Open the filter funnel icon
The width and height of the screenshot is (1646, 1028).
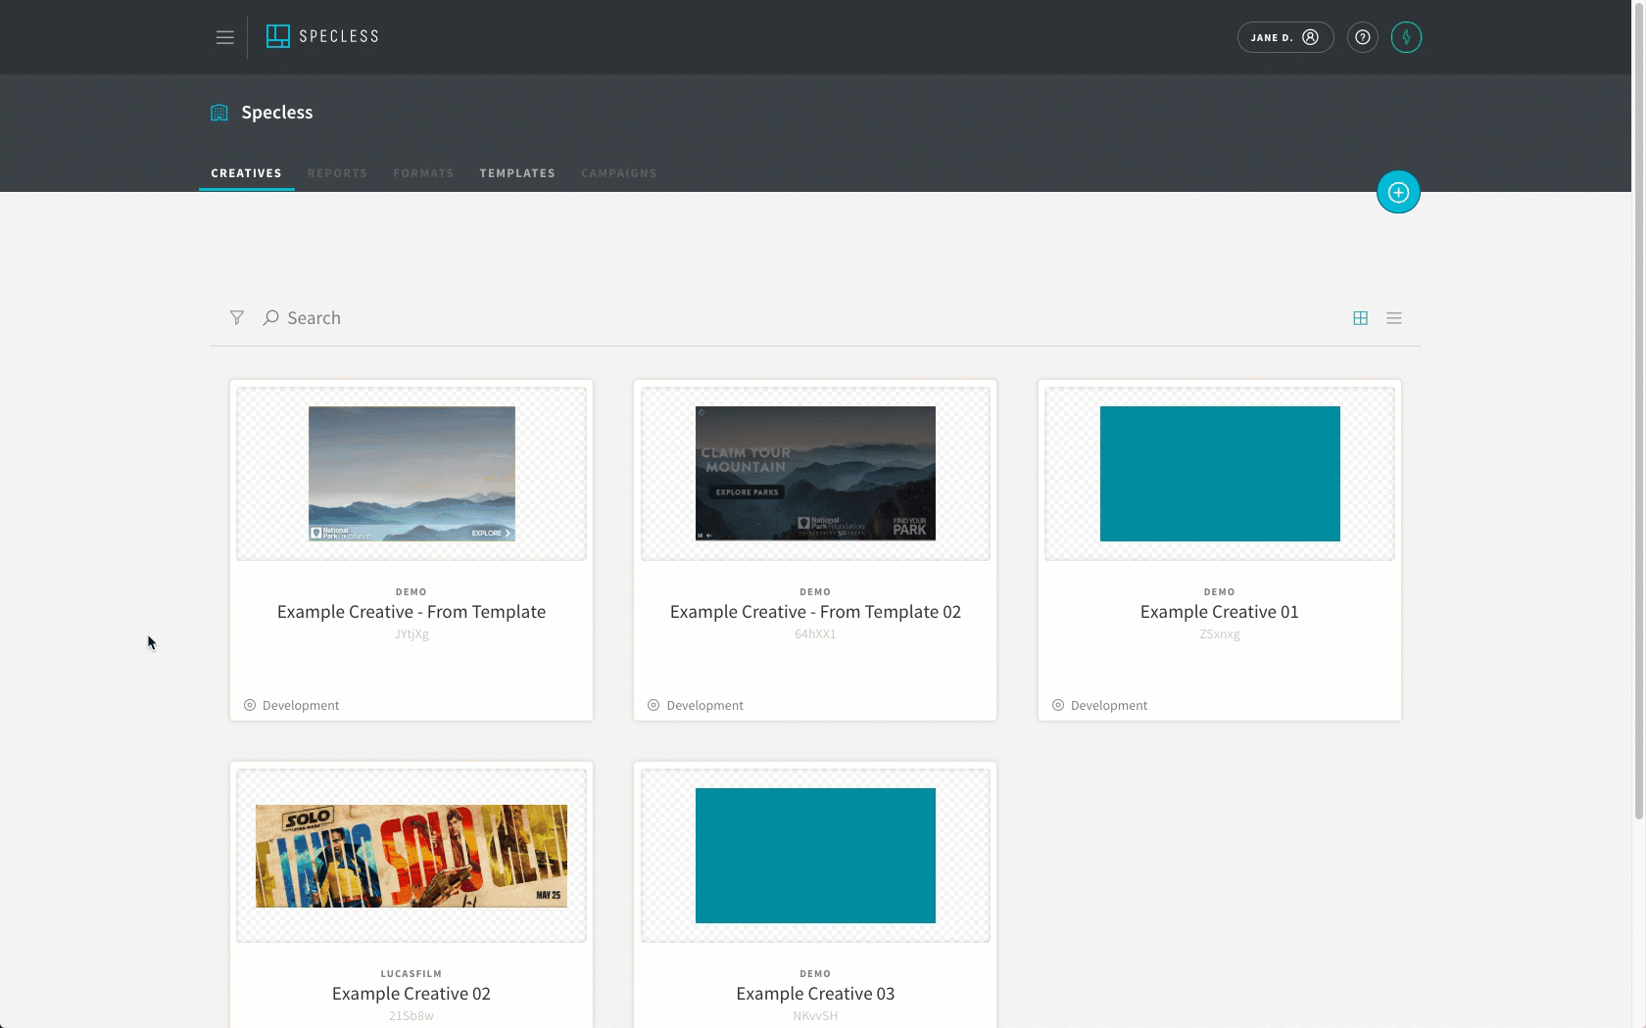click(x=236, y=318)
